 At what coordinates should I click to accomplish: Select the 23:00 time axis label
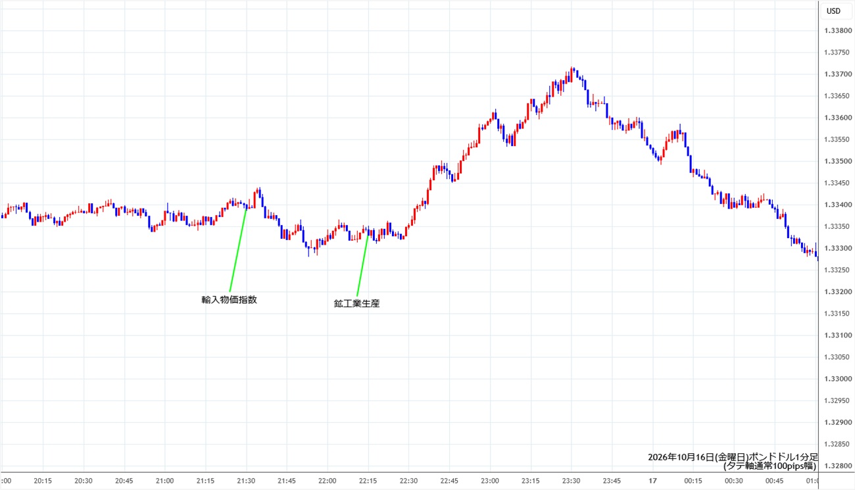coord(490,481)
